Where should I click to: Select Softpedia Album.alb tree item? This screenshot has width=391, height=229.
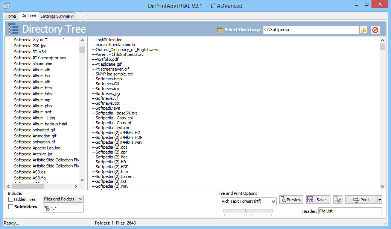pyautogui.click(x=32, y=69)
